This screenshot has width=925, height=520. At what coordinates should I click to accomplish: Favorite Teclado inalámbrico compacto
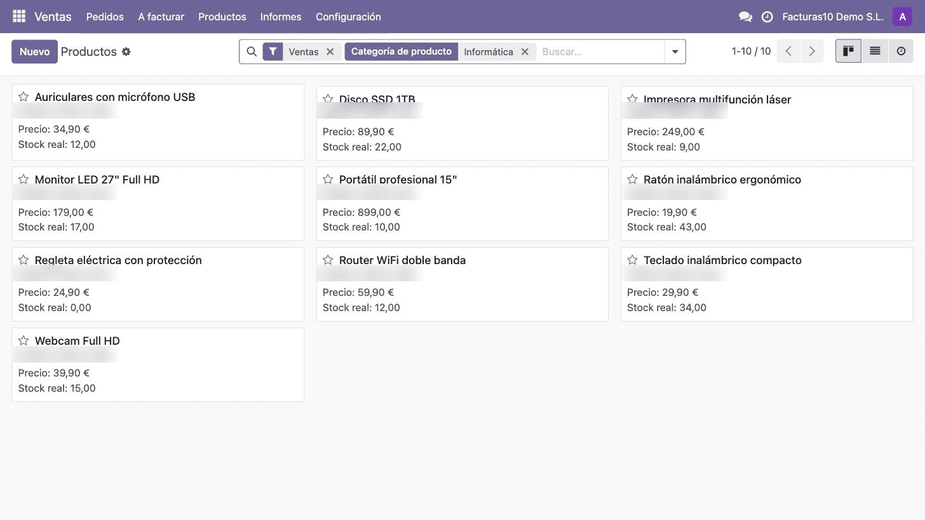(x=632, y=260)
